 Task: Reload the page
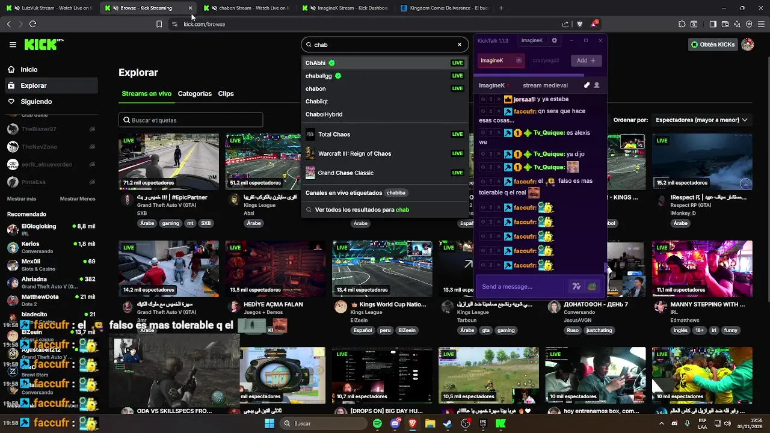(x=32, y=24)
